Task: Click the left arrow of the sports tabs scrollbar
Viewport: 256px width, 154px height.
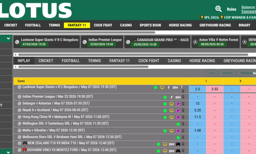Action: (15, 67)
